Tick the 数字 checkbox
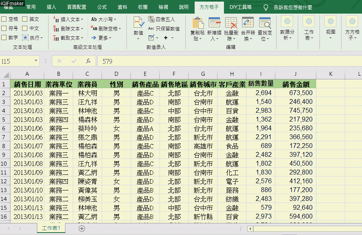 4,38
